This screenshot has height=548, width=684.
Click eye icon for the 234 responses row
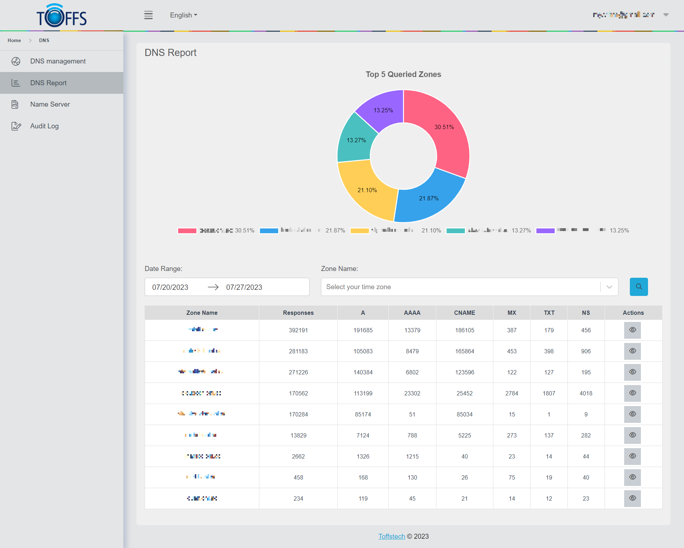pos(632,498)
